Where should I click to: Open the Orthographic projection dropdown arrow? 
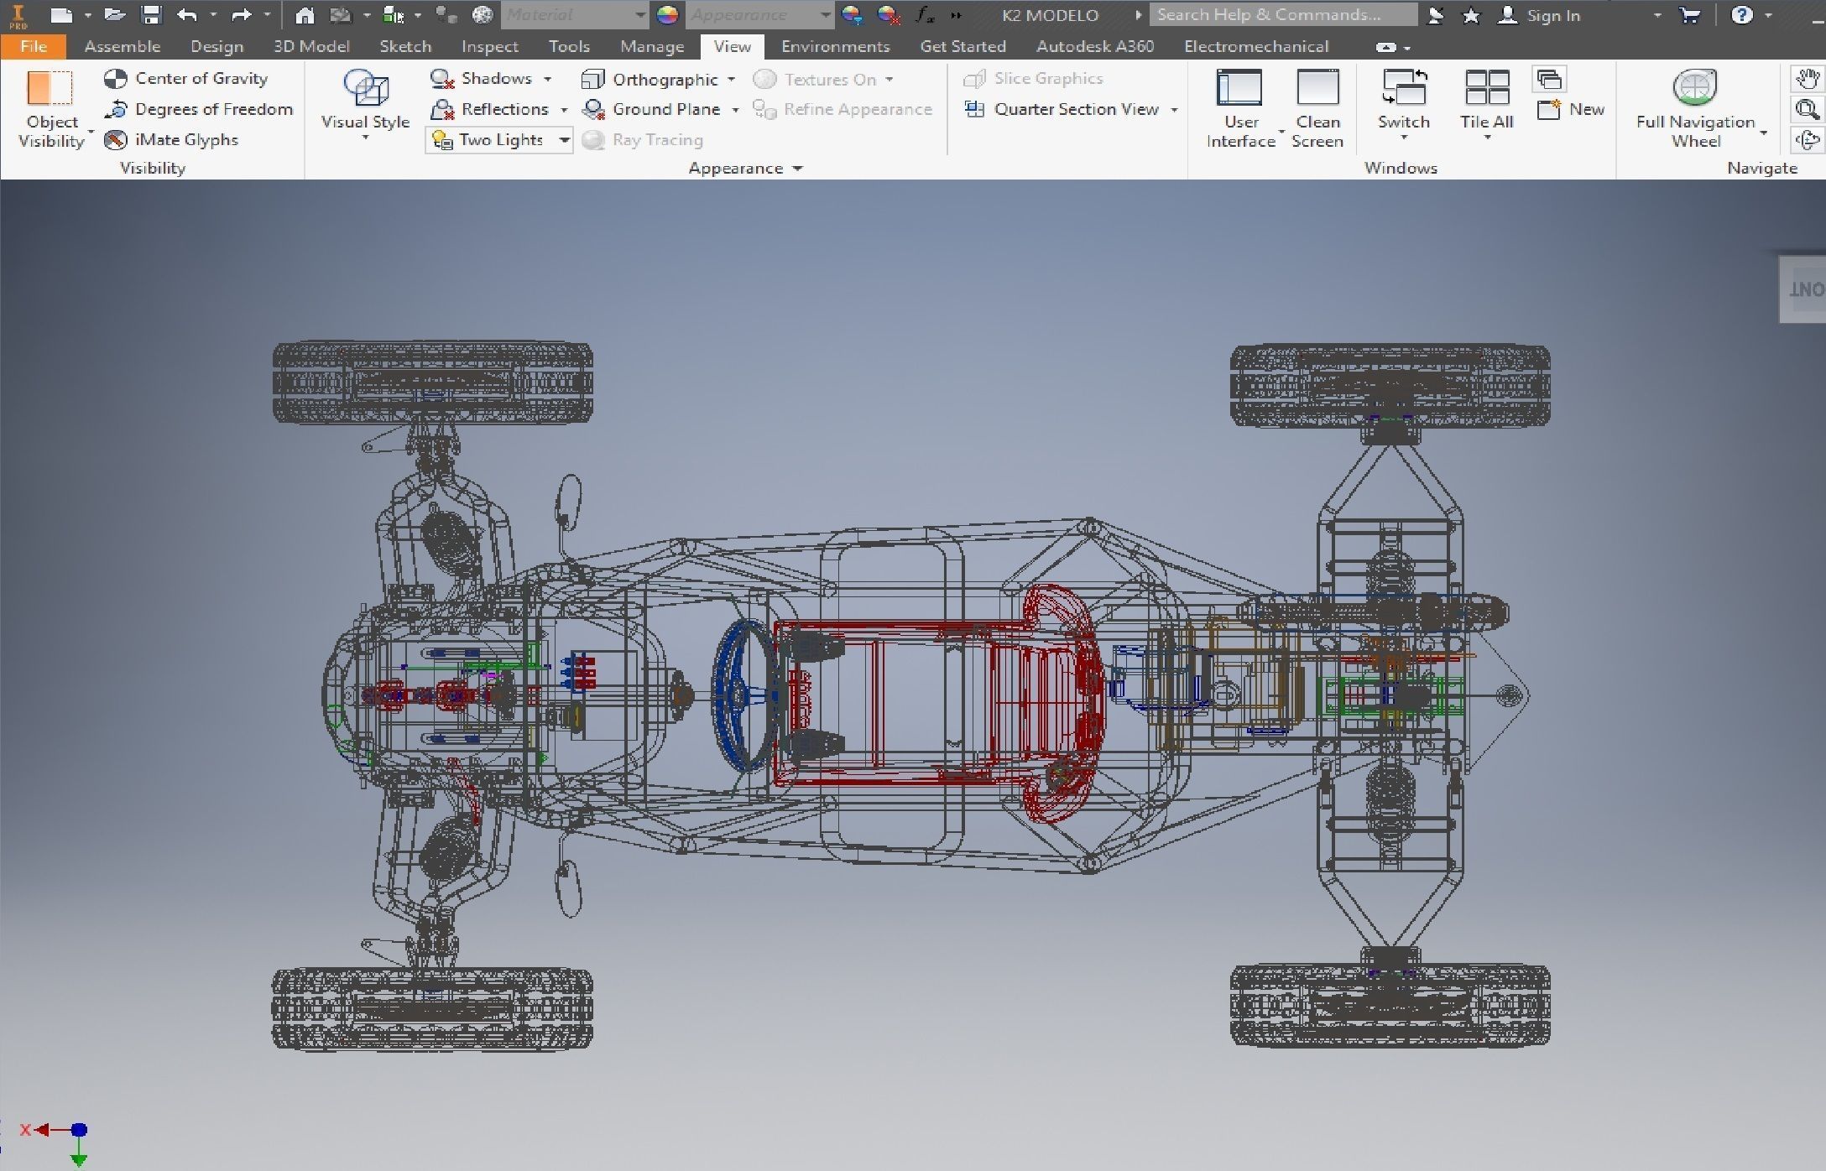click(732, 80)
